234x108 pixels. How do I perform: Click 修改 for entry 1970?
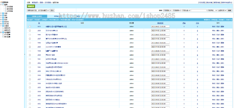tap(213, 27)
